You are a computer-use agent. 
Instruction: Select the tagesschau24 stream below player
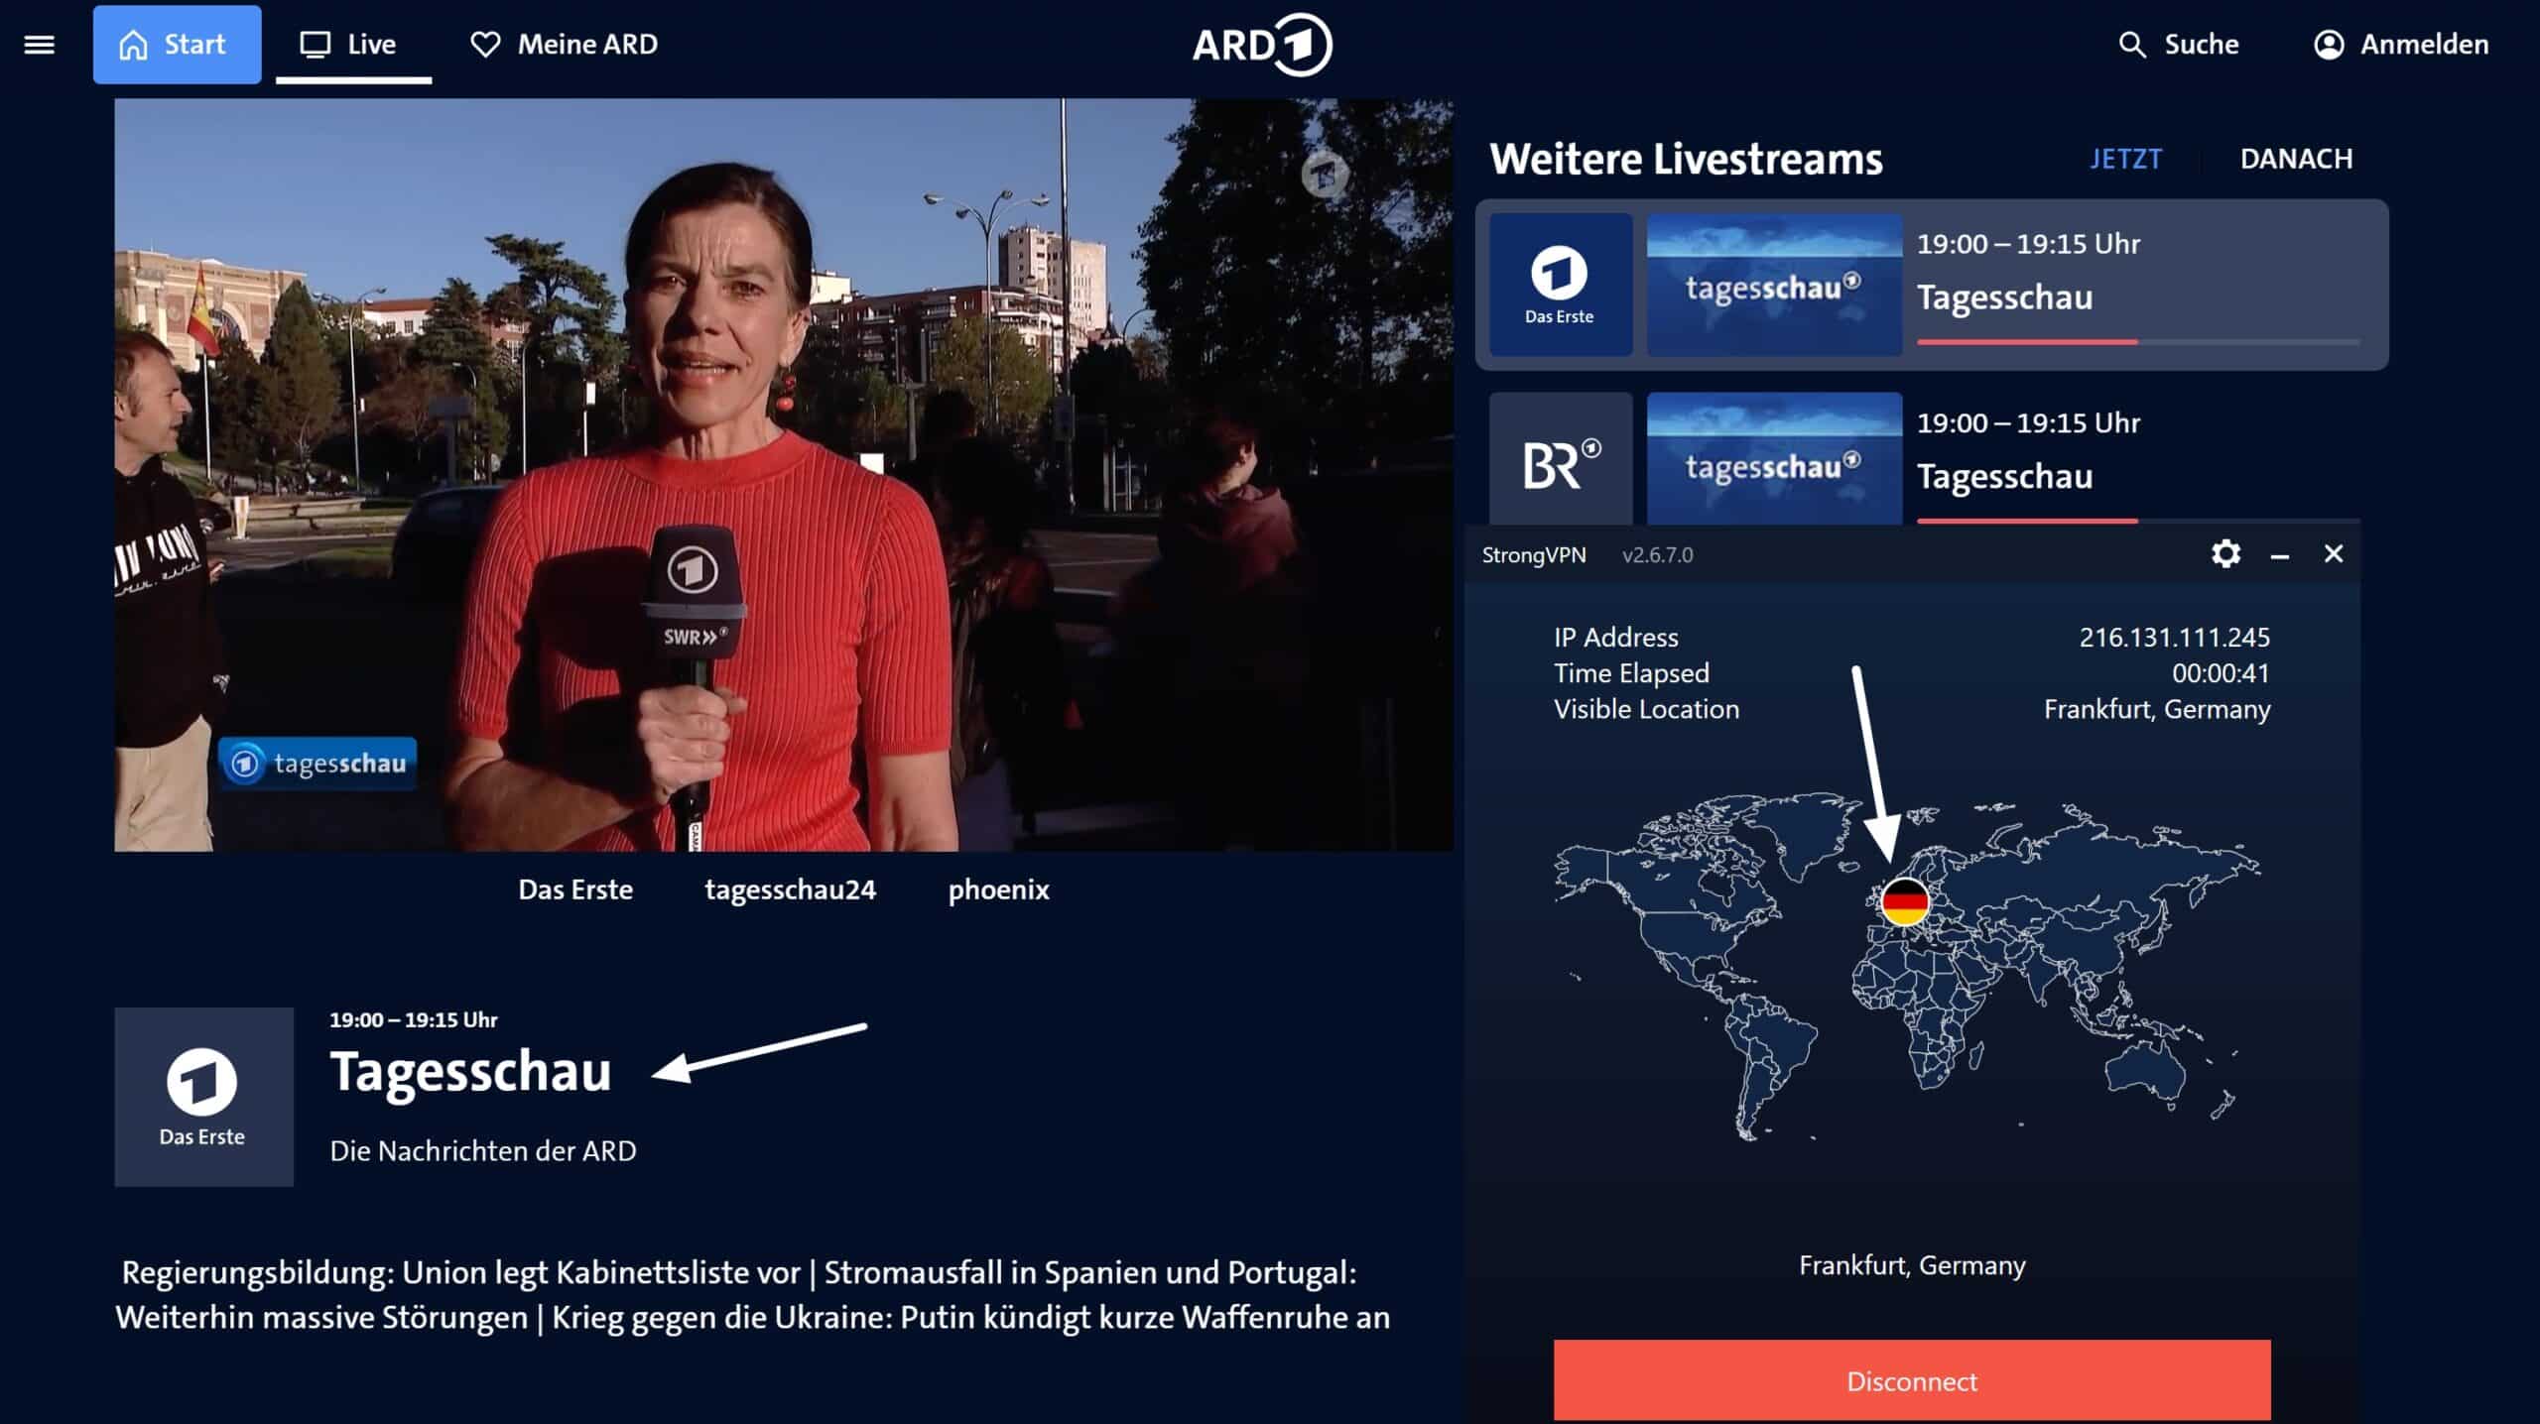coord(790,890)
